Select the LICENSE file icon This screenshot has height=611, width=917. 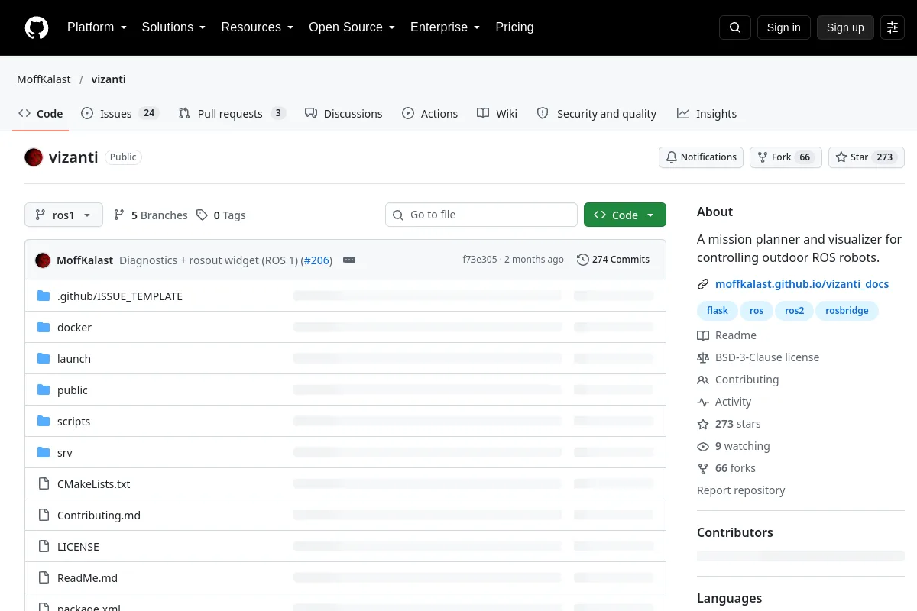(x=44, y=546)
